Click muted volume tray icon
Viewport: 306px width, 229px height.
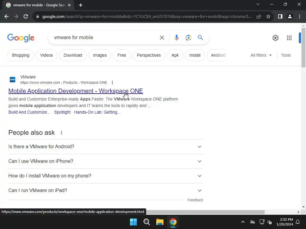pos(270,222)
